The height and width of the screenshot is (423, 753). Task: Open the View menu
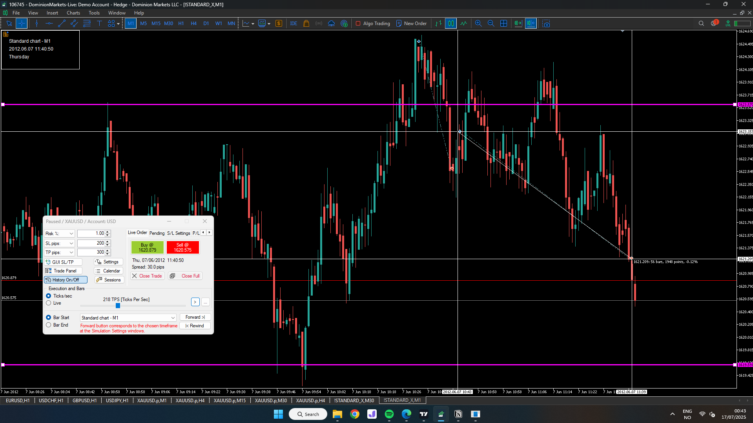pyautogui.click(x=33, y=13)
